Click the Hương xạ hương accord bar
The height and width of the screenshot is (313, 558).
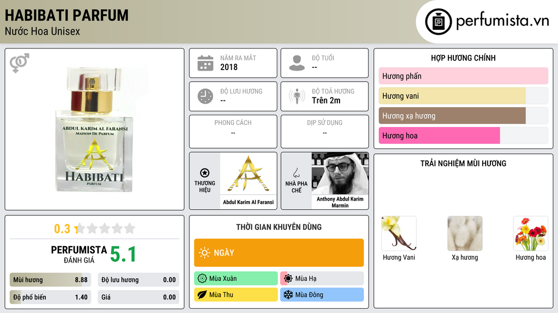click(x=463, y=116)
